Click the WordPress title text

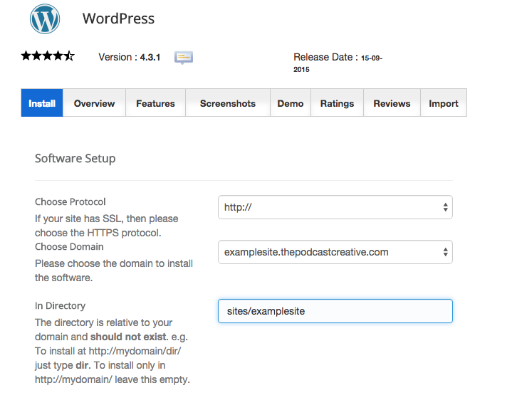coord(118,19)
